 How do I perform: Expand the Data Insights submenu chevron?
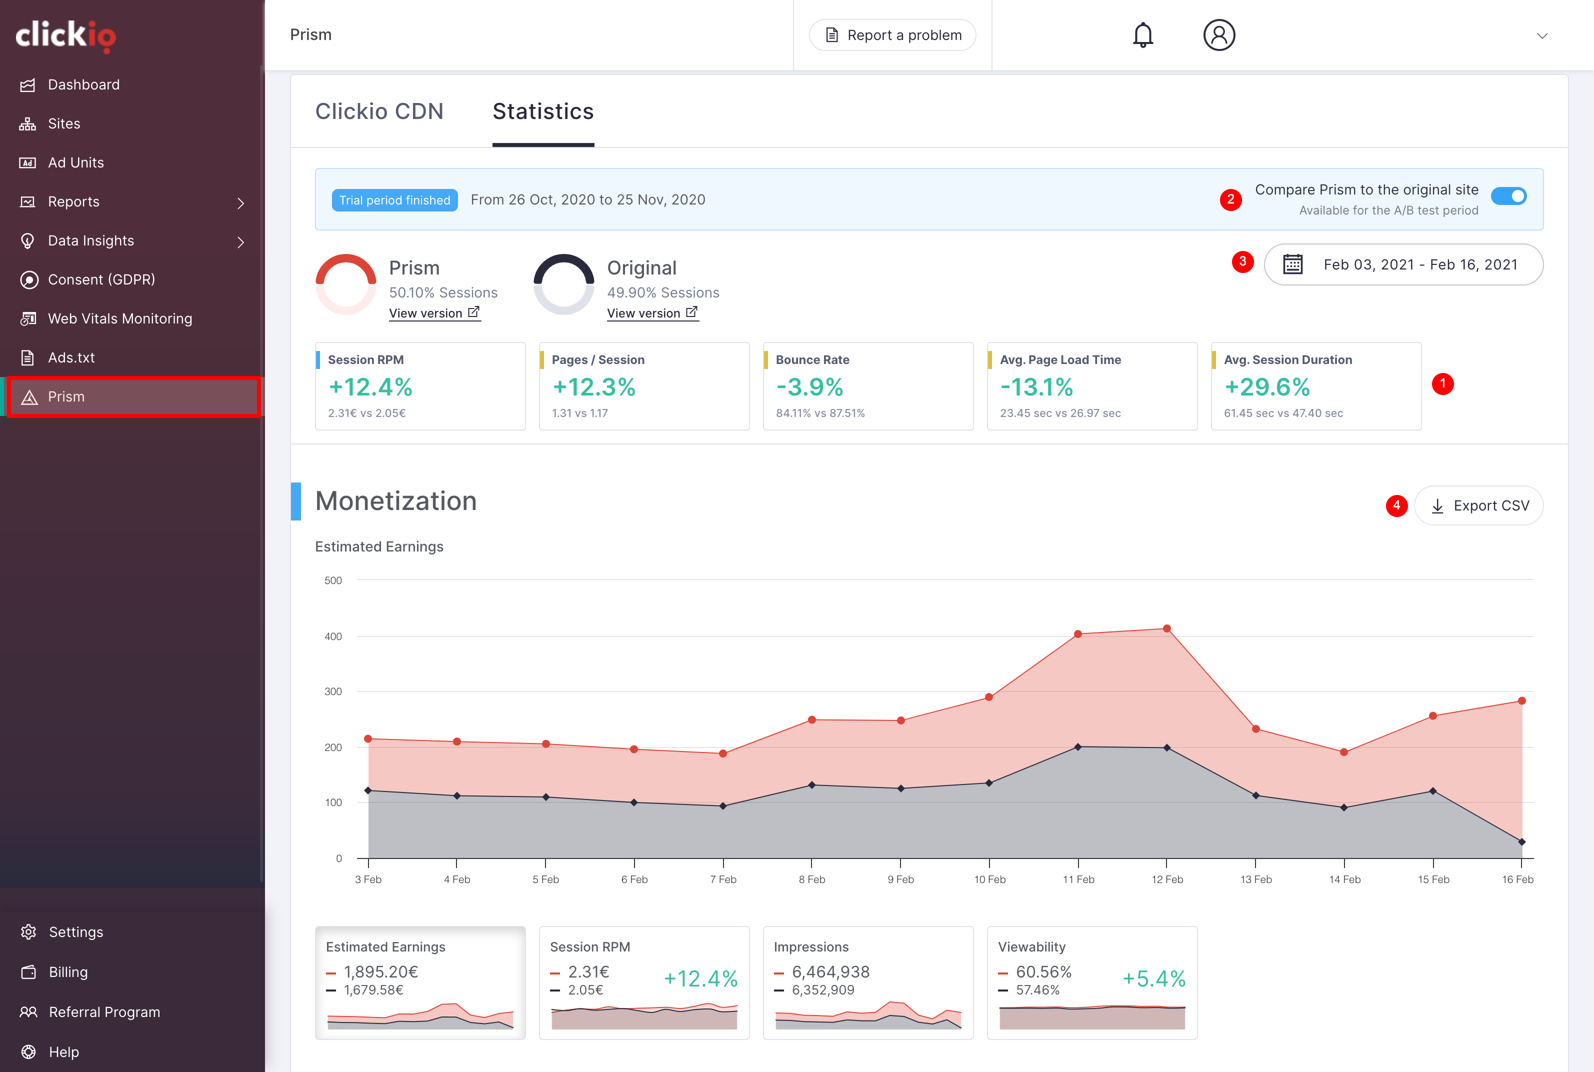pos(240,241)
